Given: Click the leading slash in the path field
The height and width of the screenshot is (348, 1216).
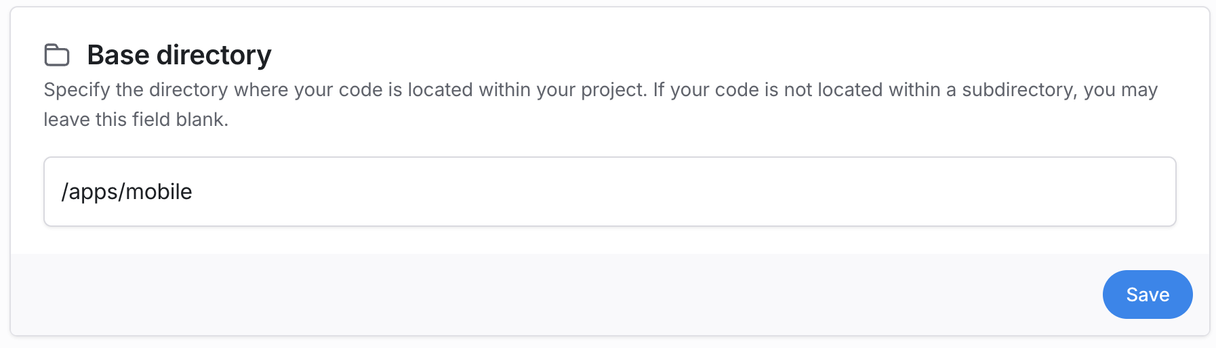Looking at the screenshot, I should pos(64,192).
